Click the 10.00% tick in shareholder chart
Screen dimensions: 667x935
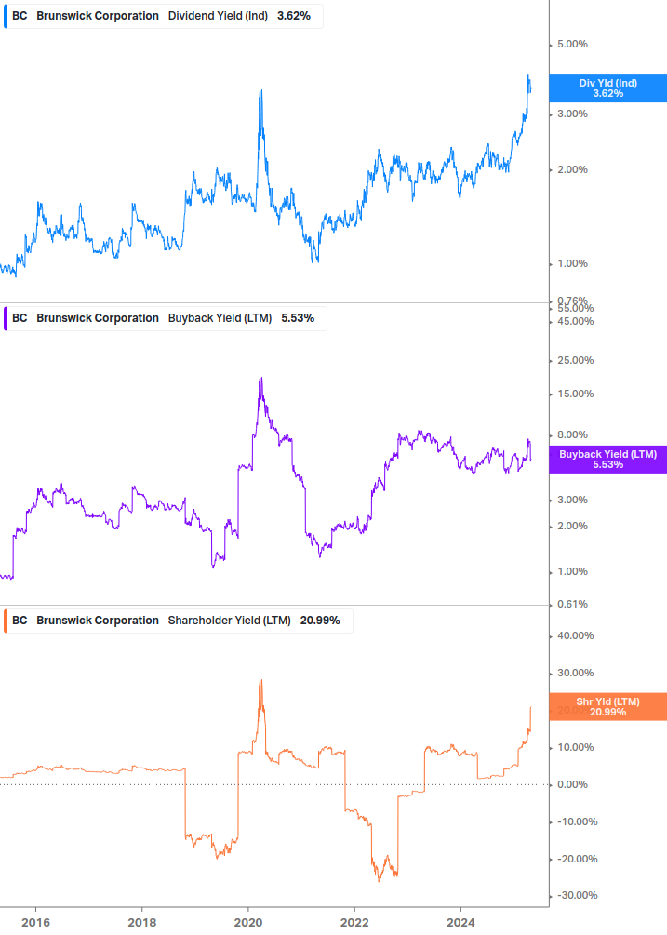tap(575, 747)
